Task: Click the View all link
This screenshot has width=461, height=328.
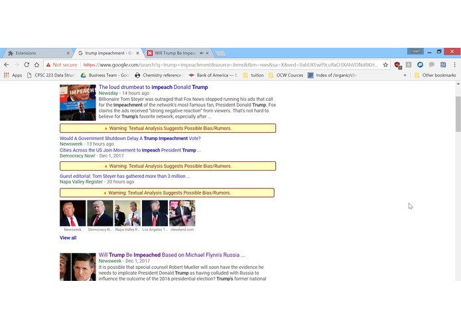Action: pyautogui.click(x=68, y=238)
